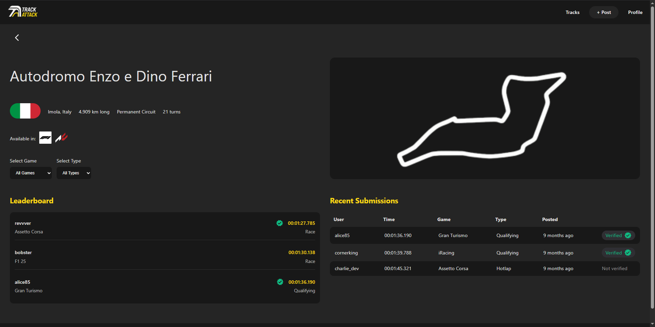Select the F1 game icon under Available in
Image resolution: width=655 pixels, height=327 pixels.
tap(45, 138)
